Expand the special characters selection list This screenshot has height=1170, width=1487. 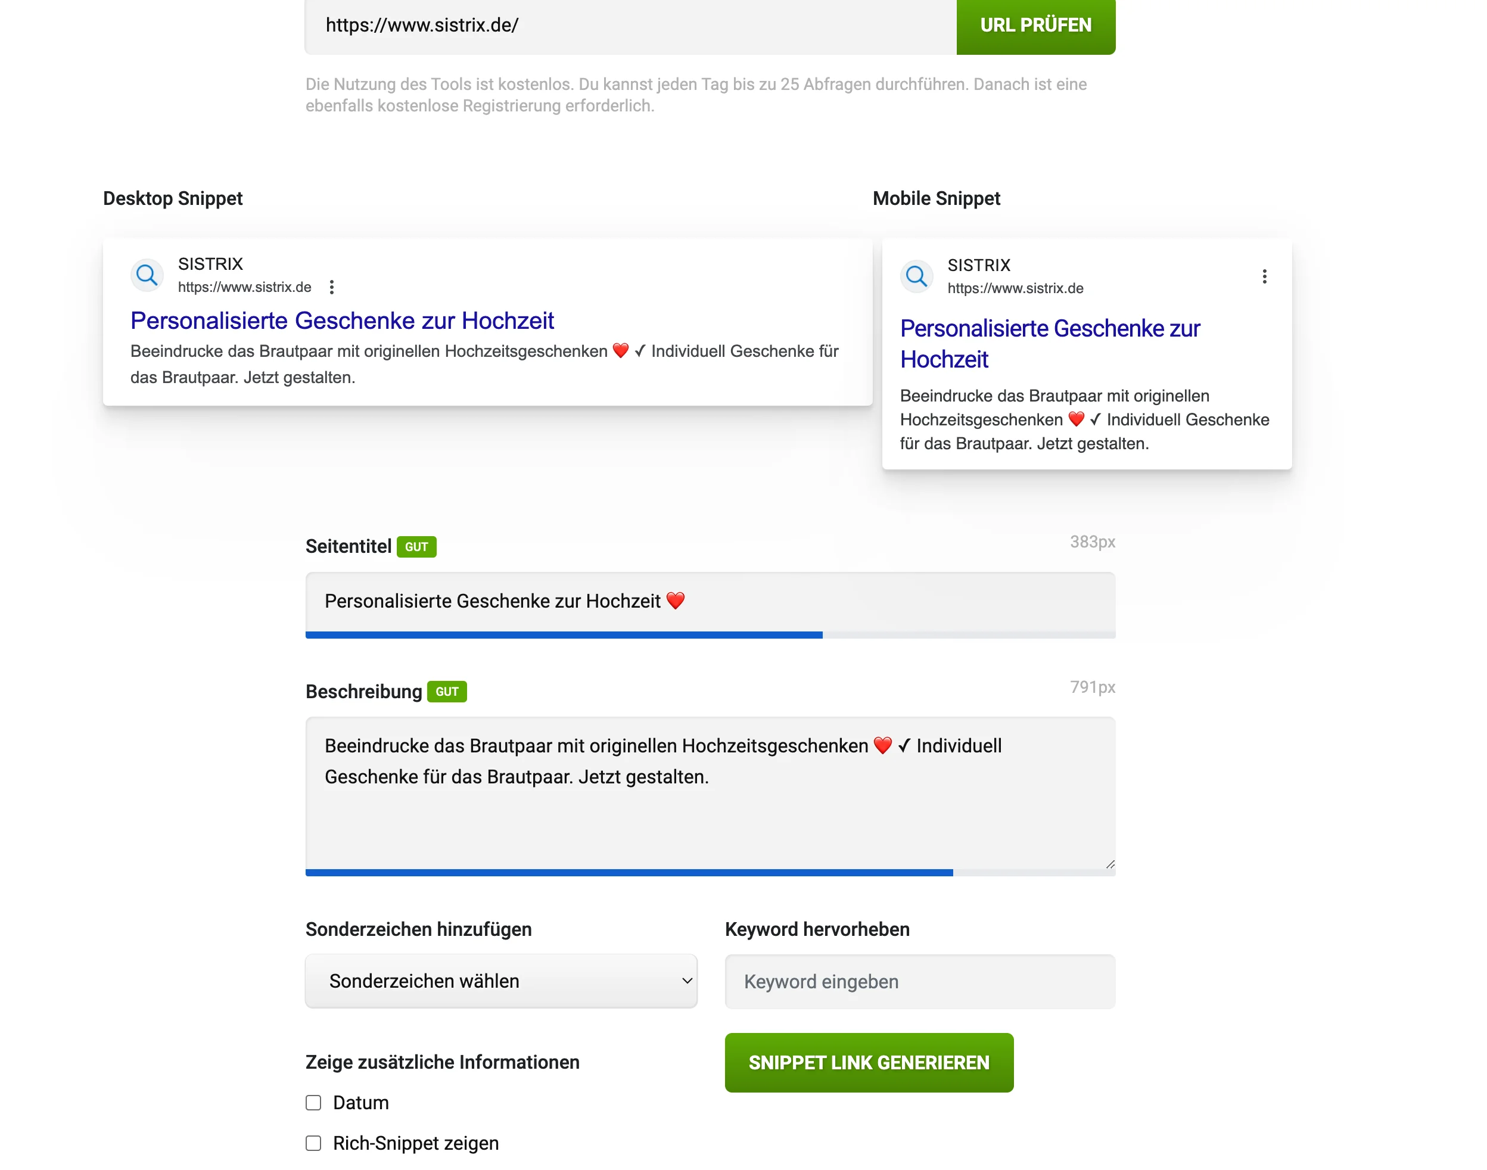click(x=500, y=981)
